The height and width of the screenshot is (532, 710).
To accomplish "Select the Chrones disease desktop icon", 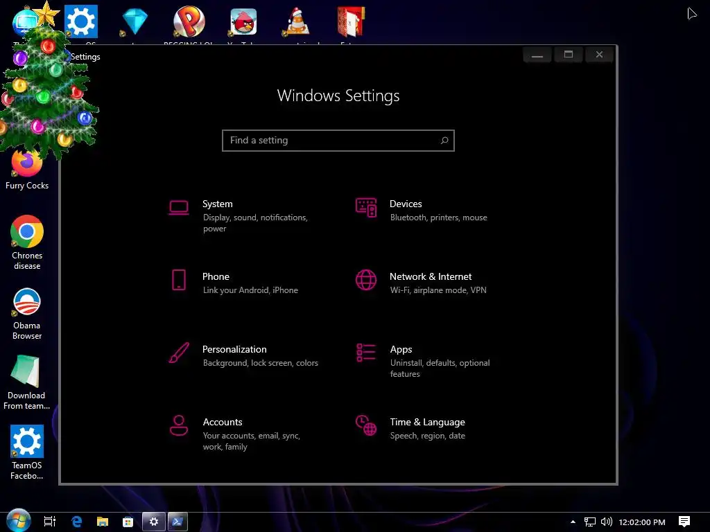I will 27,243.
